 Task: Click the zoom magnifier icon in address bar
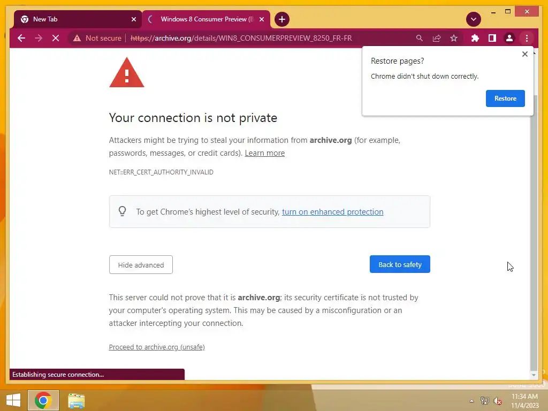pyautogui.click(x=420, y=38)
